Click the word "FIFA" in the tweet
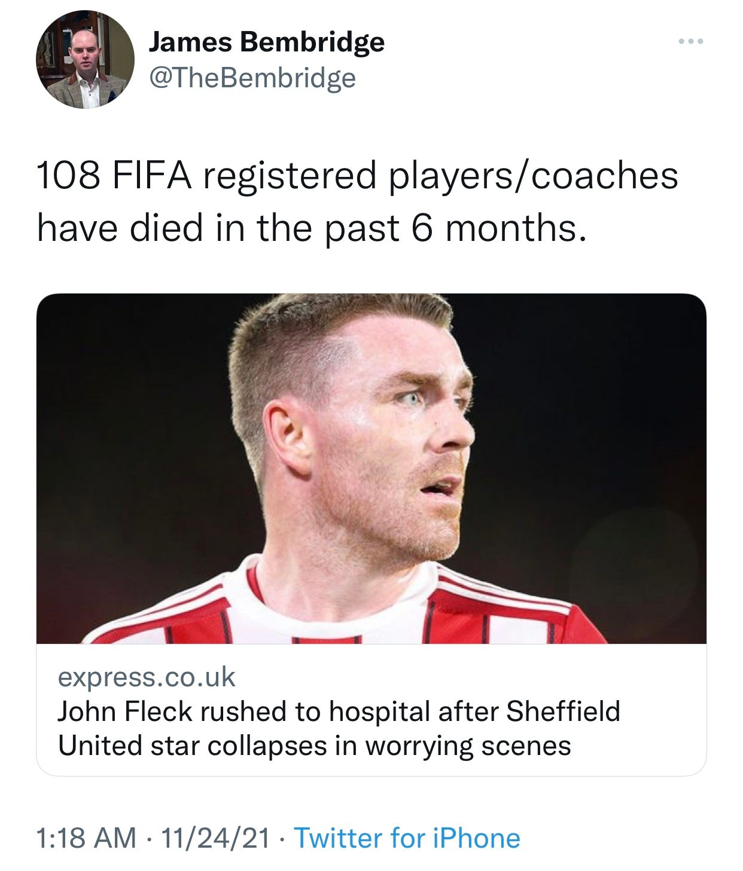Image resolution: width=743 pixels, height=871 pixels. click(x=150, y=176)
